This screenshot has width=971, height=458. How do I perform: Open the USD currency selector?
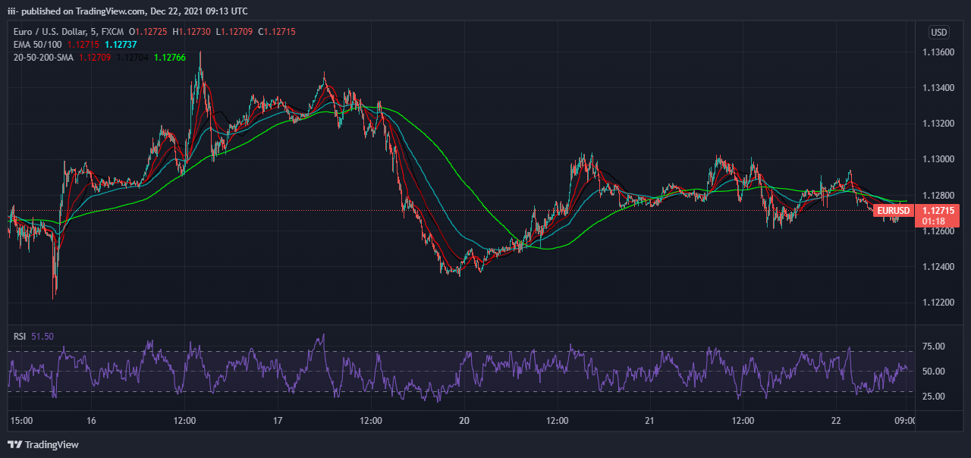tap(939, 33)
